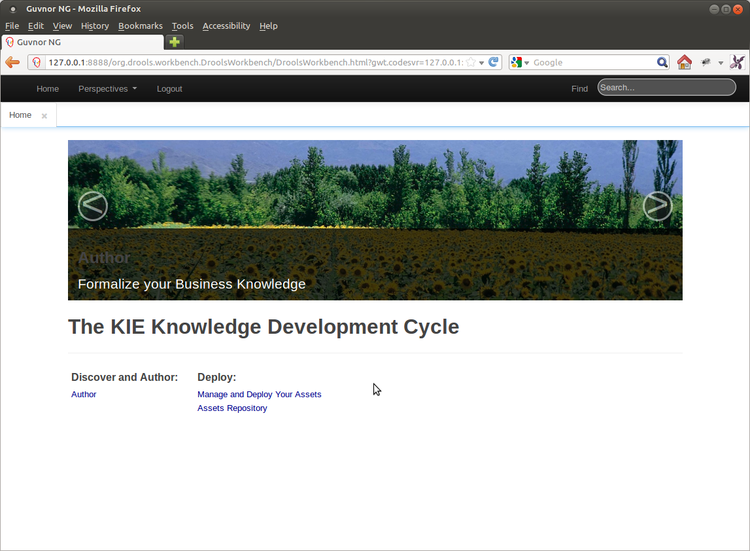Open the URL history dropdown arrow
Viewport: 750px width, 551px height.
pos(482,63)
